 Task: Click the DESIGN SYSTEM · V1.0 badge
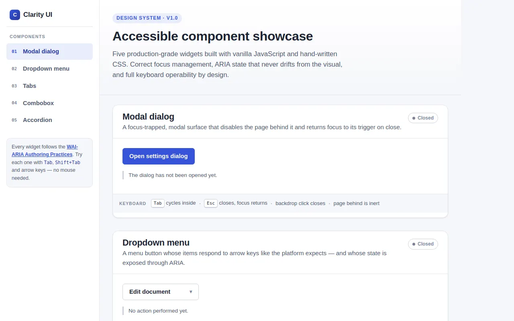(147, 18)
